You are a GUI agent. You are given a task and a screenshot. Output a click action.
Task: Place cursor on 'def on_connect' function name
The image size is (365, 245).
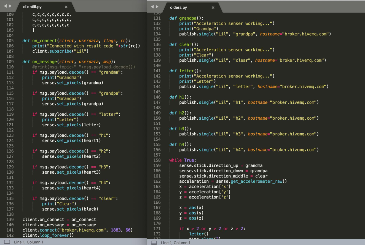(x=44, y=41)
